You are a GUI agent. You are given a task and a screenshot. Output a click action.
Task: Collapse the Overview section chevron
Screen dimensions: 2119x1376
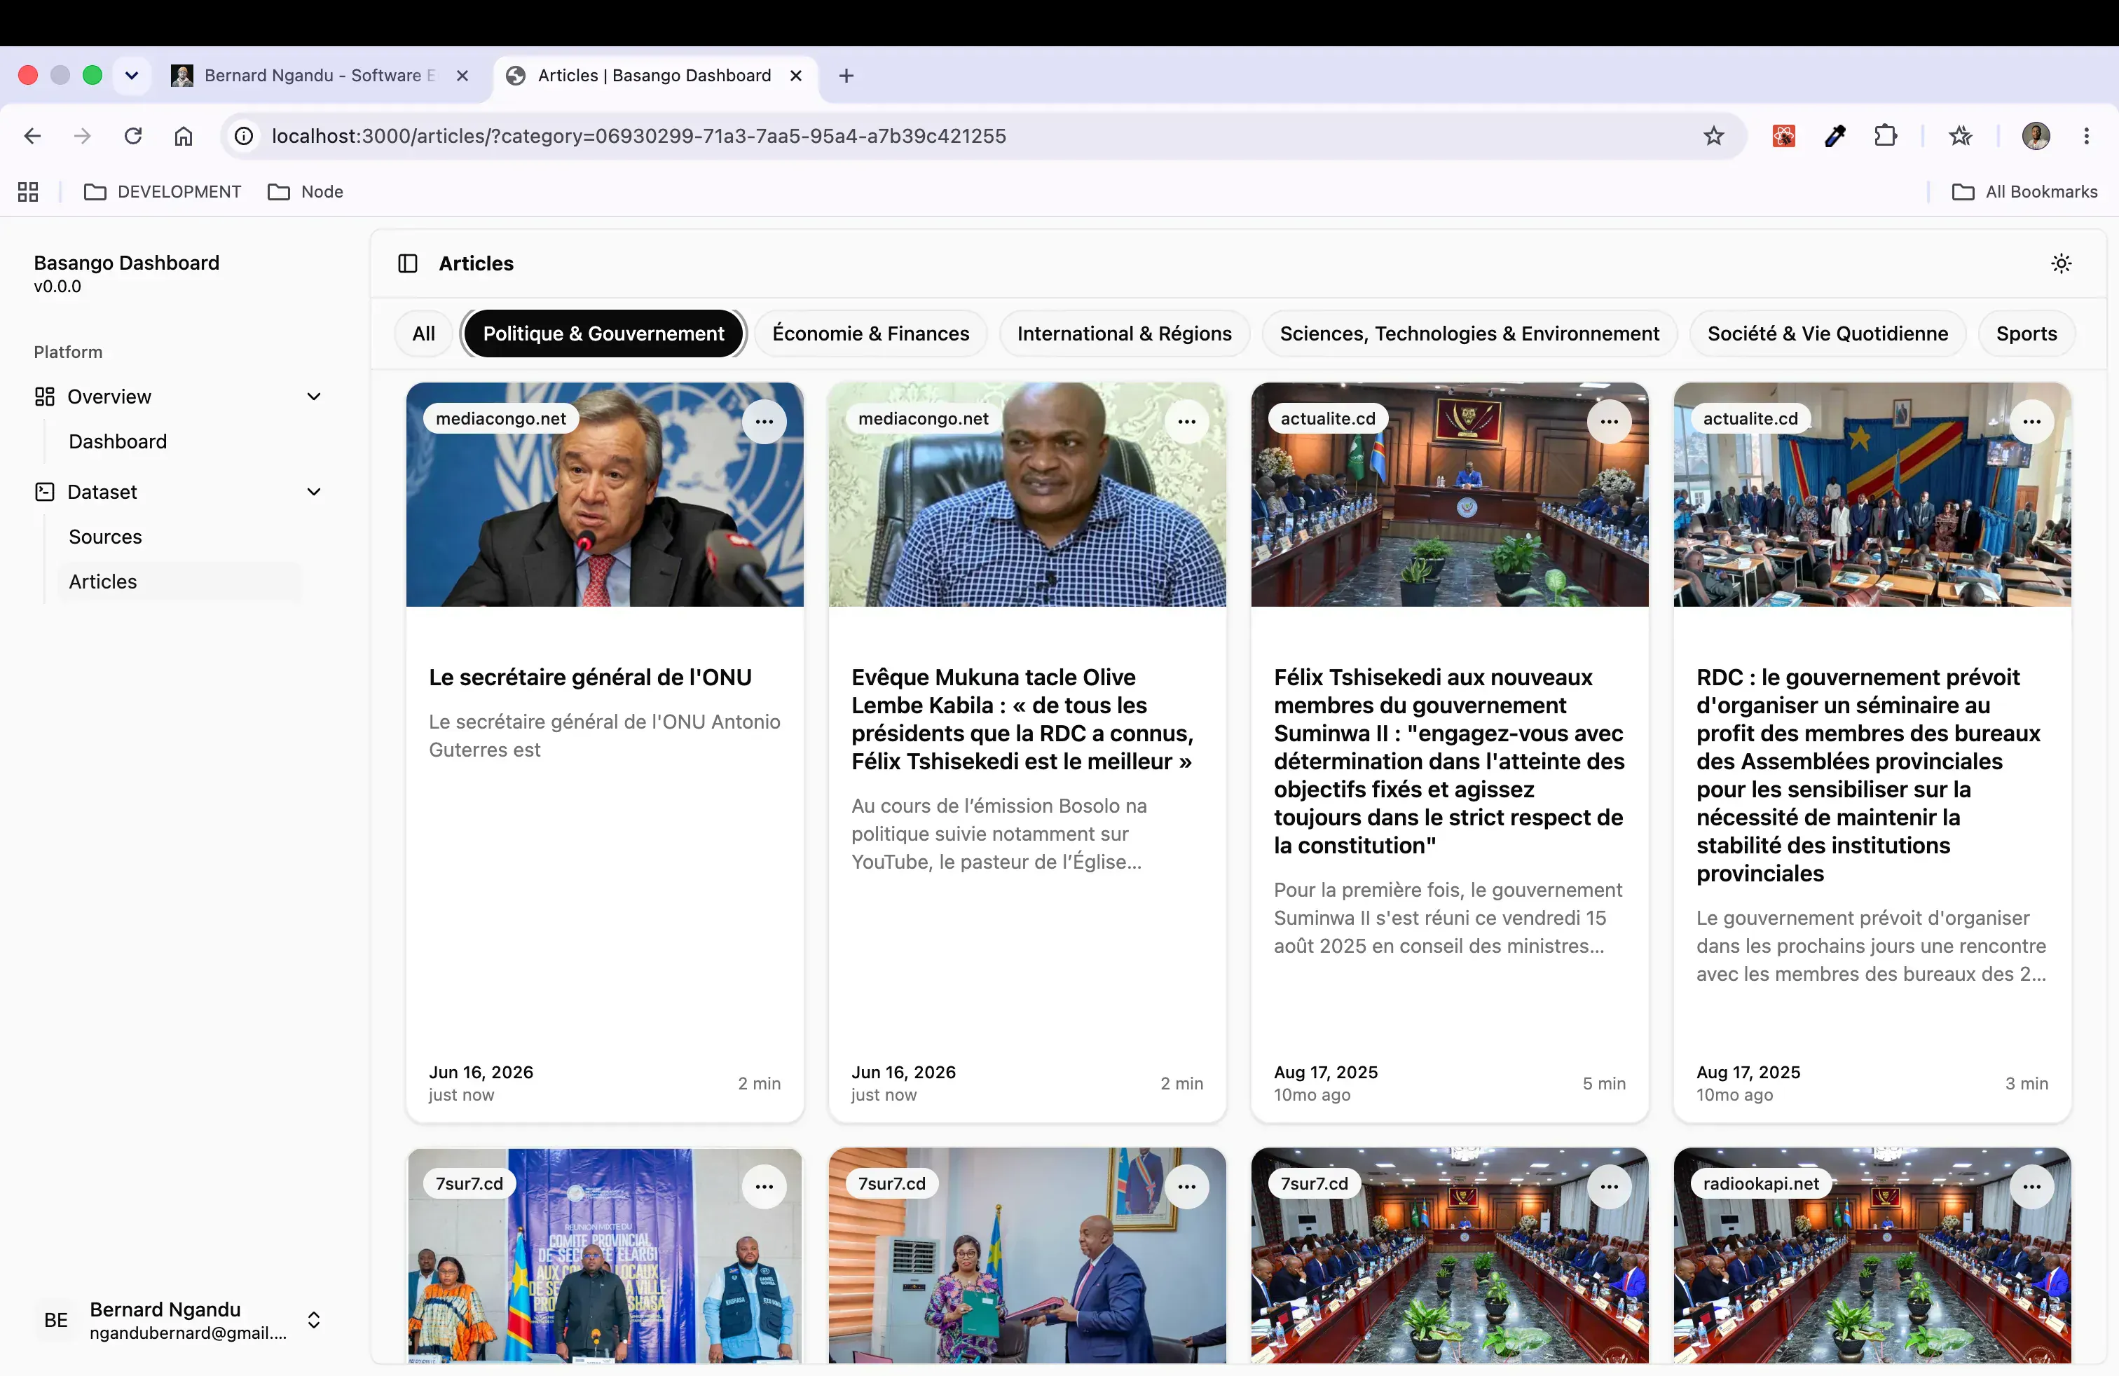pos(313,397)
